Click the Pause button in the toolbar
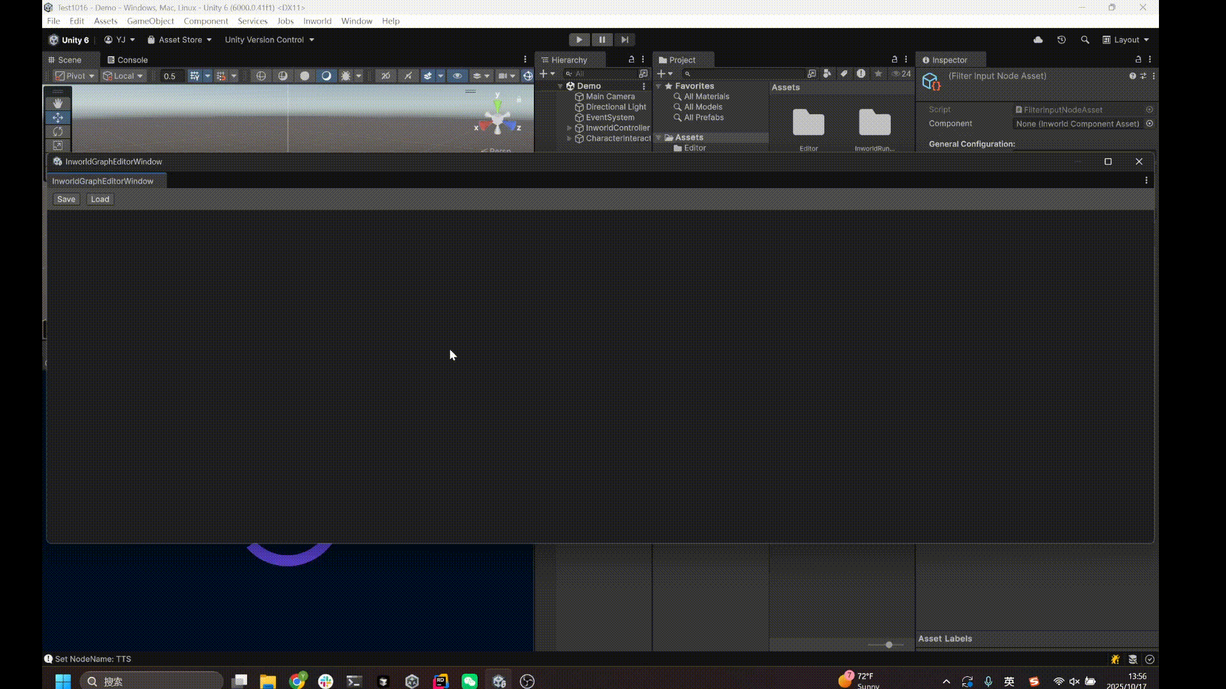 pos(602,40)
